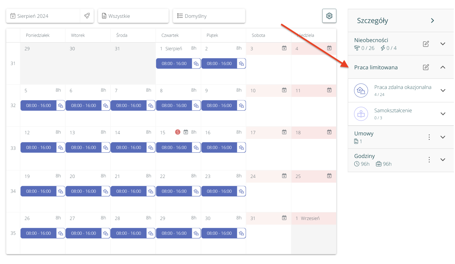Click the rocket icon next to Sierpień 2024

click(87, 16)
